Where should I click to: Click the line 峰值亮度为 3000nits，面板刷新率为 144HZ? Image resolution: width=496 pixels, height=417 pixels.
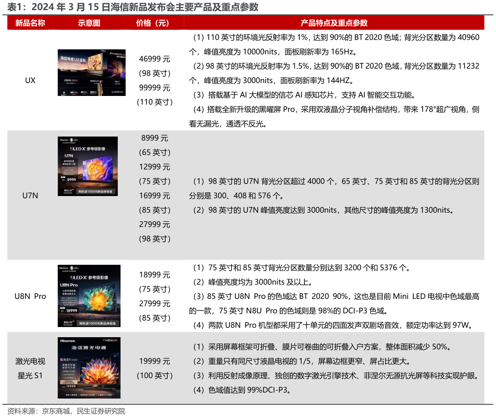coord(271,81)
